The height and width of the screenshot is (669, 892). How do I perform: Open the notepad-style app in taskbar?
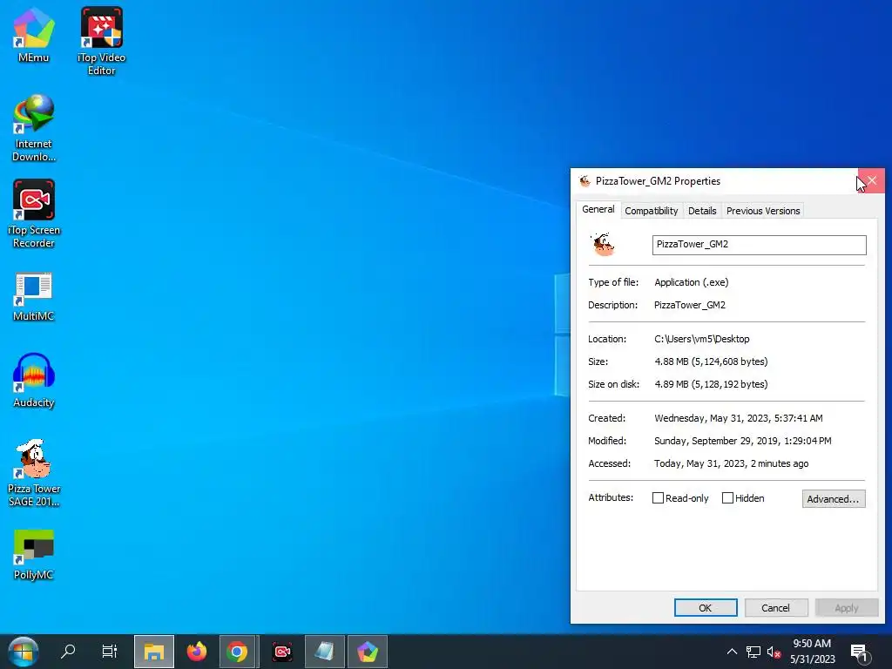coord(325,652)
